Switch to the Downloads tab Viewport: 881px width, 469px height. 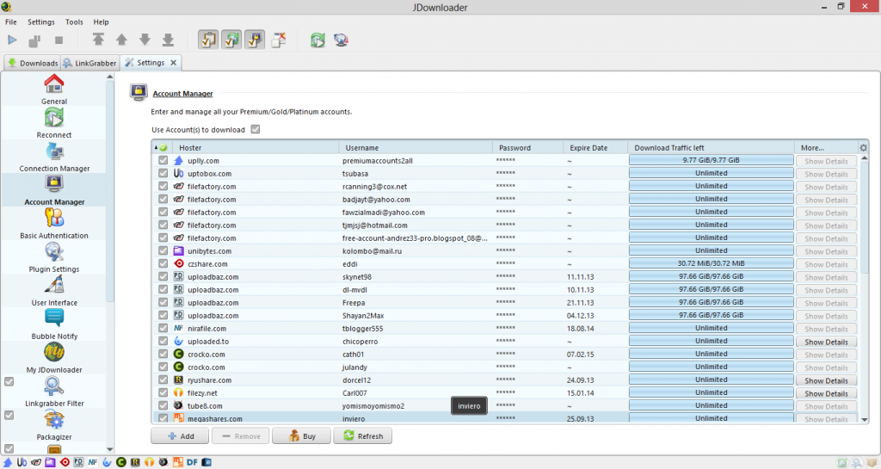pos(32,63)
